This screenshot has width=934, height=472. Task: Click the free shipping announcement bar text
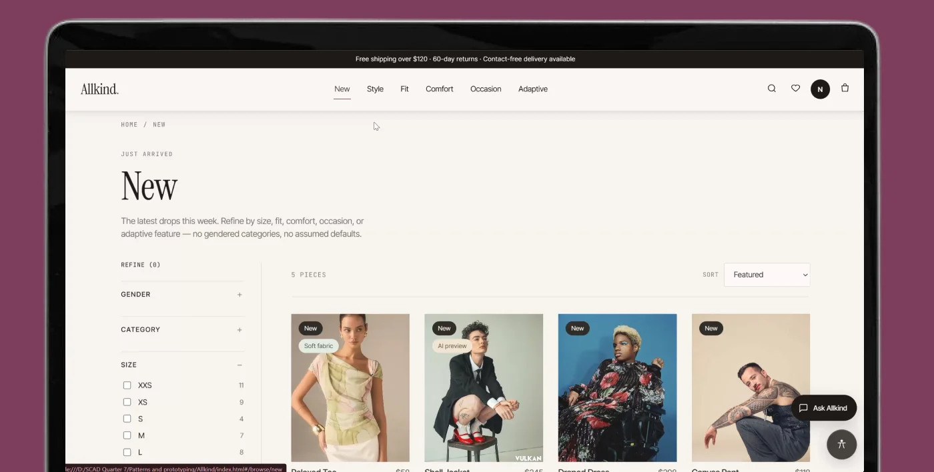point(465,59)
